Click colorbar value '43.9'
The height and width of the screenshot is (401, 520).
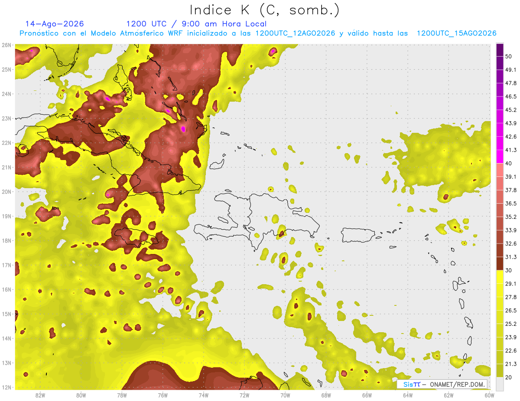click(x=511, y=123)
